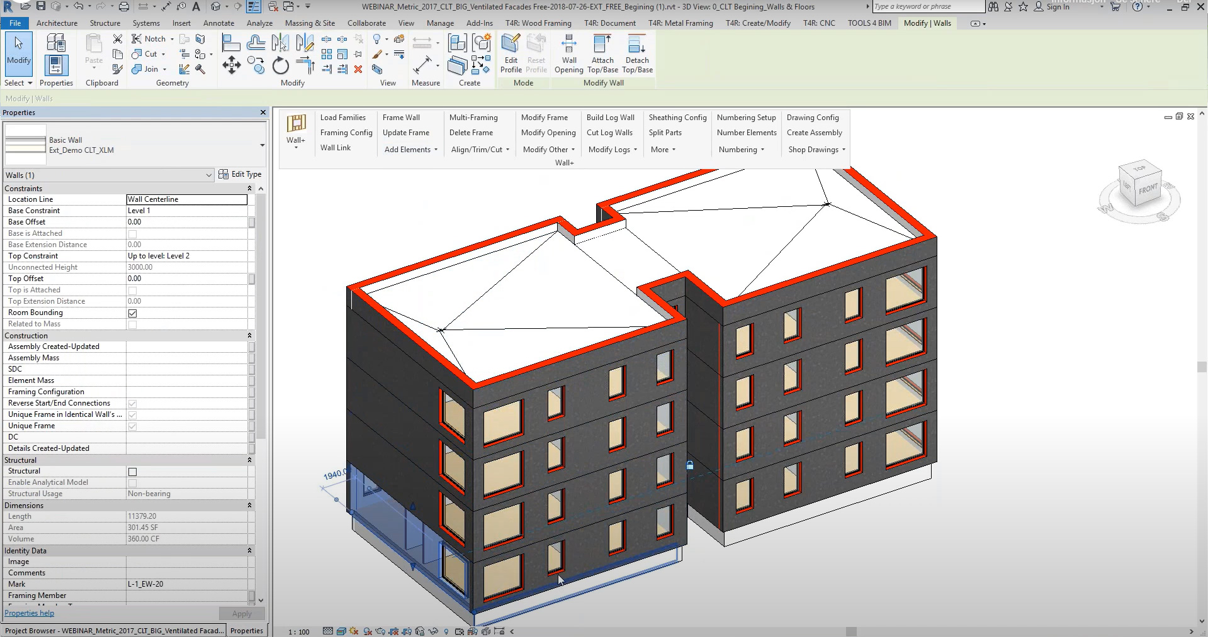Open the Properties help link
This screenshot has width=1208, height=637.
pos(29,612)
